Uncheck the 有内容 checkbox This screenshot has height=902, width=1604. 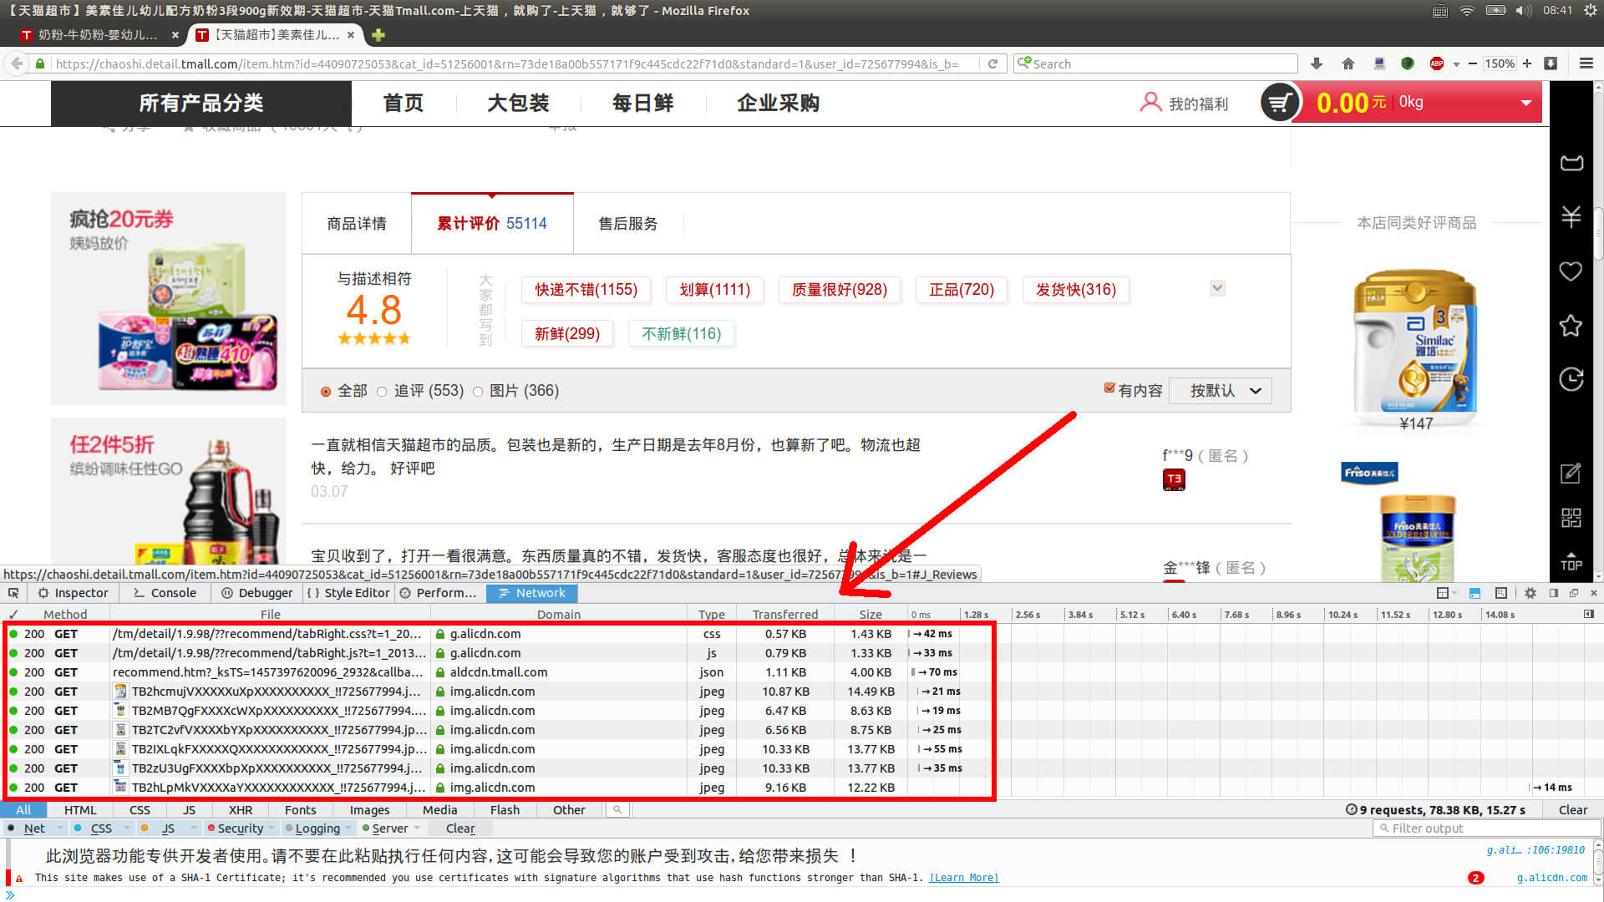coord(1109,388)
